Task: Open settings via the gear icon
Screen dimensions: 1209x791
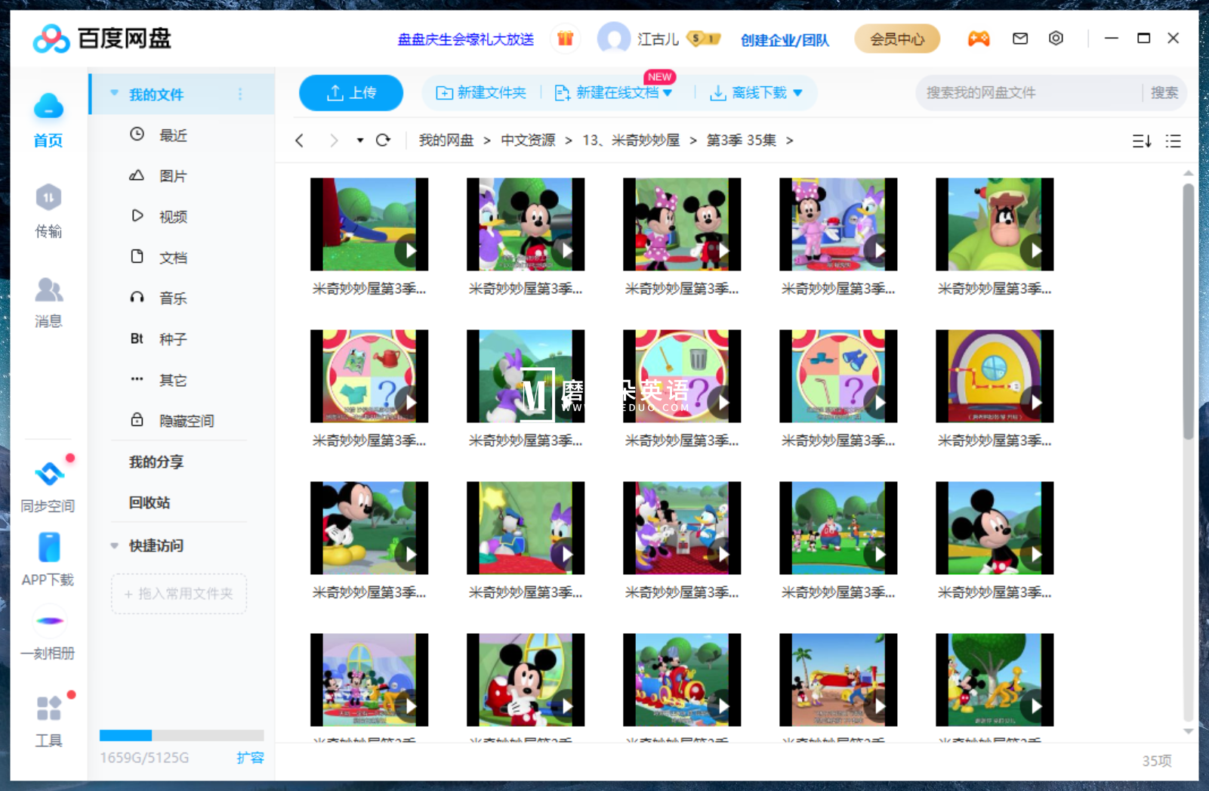Action: [x=1056, y=38]
